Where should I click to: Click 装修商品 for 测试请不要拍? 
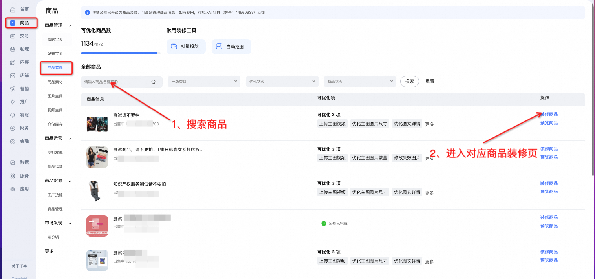(x=549, y=115)
